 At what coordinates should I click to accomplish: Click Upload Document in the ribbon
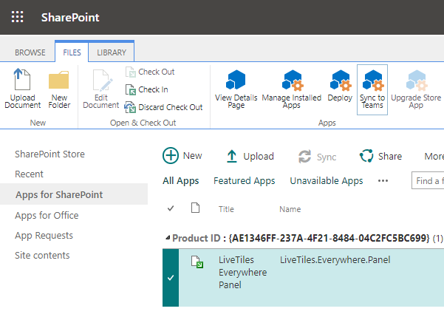coord(22,89)
